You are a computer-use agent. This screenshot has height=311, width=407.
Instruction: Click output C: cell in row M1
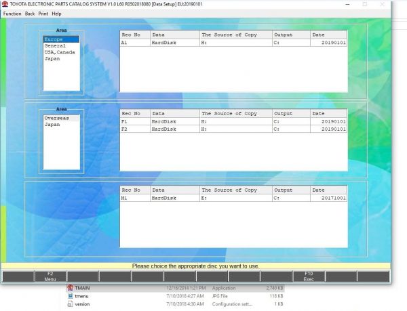291,198
